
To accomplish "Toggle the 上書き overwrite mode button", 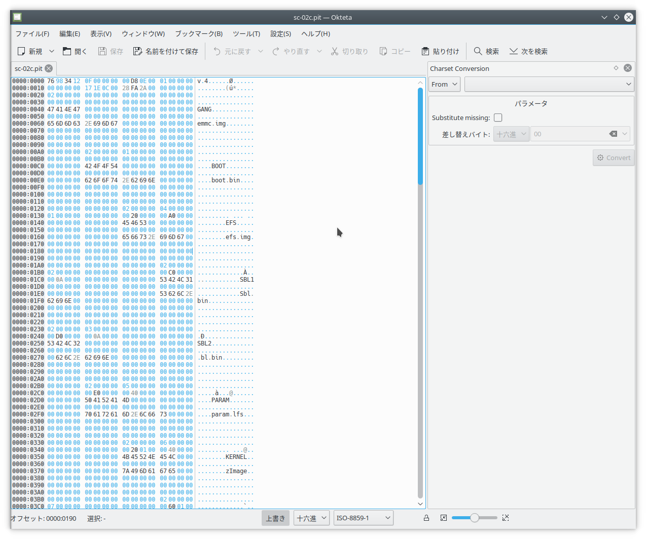I will click(x=275, y=518).
